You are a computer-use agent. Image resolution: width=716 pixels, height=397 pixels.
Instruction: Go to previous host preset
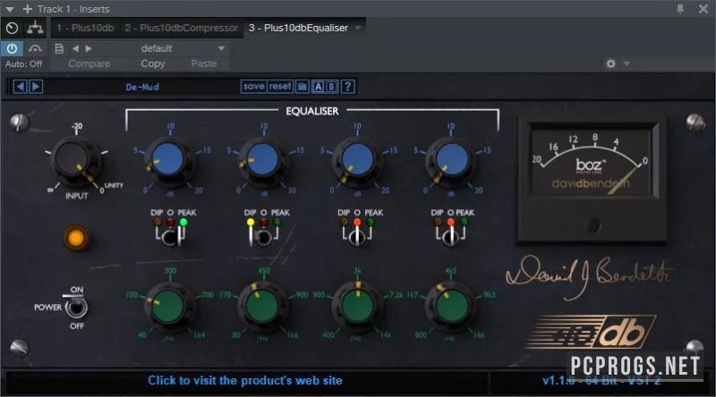pos(75,48)
